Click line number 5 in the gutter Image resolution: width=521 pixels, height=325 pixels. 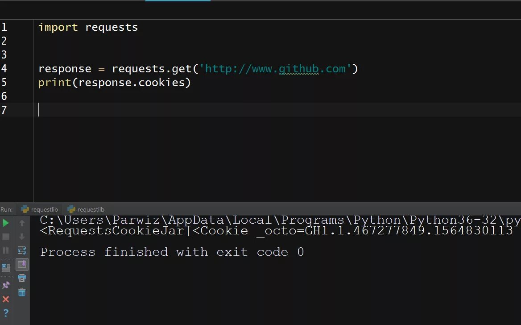4,83
